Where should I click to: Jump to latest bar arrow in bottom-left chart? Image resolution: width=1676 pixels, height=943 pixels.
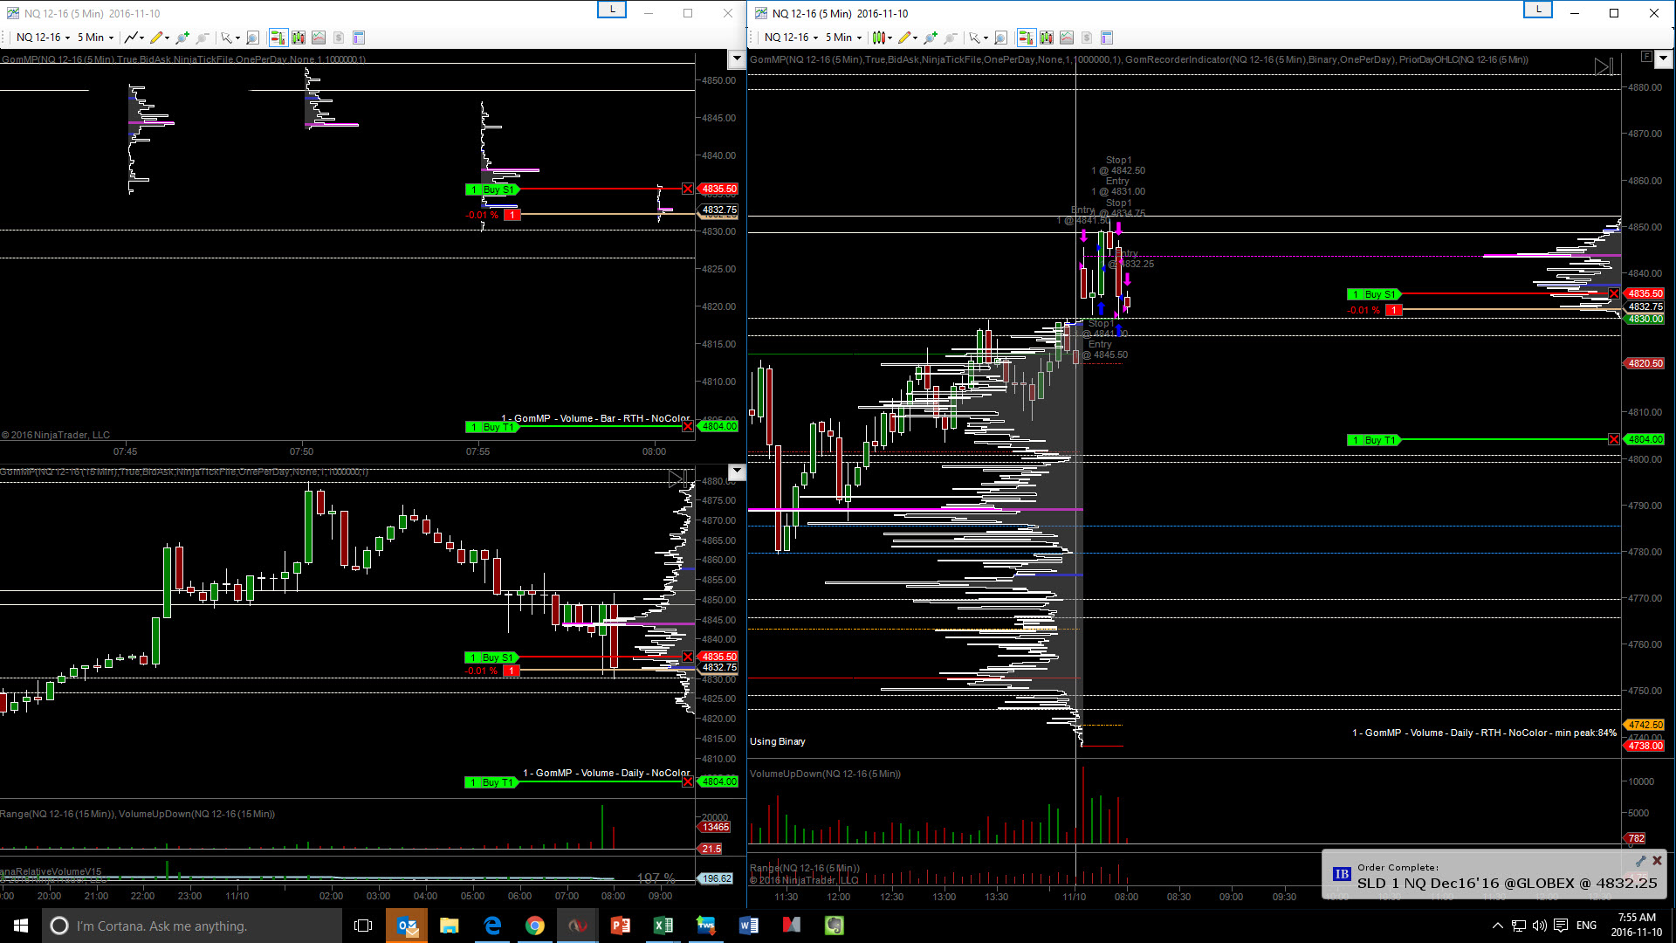point(677,478)
